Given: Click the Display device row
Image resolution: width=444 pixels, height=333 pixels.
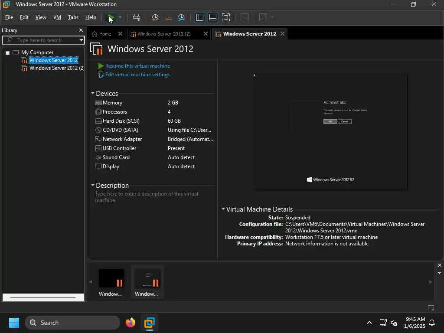Looking at the screenshot, I should click(154, 166).
